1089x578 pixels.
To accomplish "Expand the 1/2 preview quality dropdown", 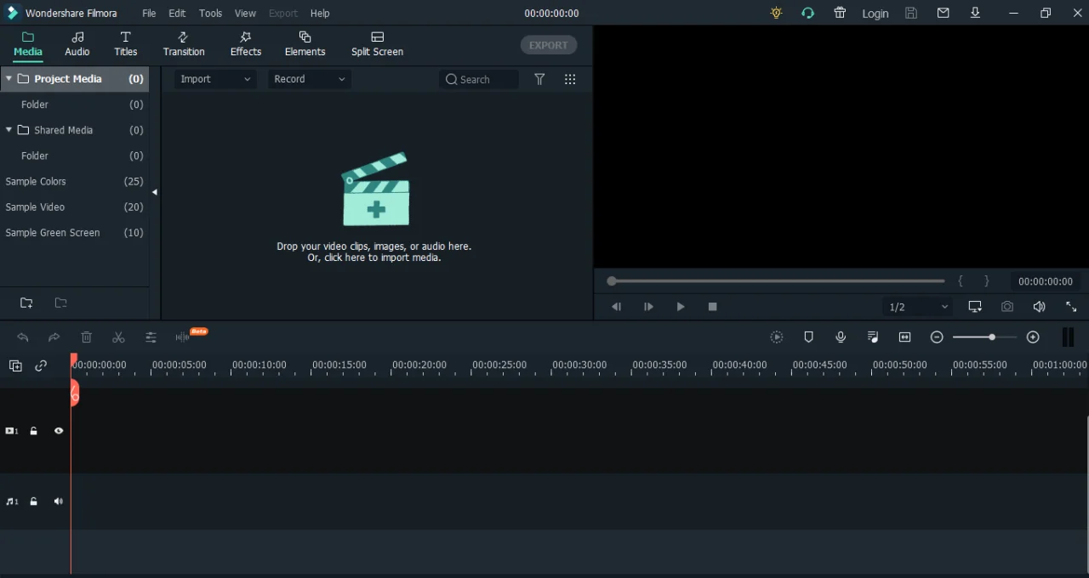I will (917, 307).
